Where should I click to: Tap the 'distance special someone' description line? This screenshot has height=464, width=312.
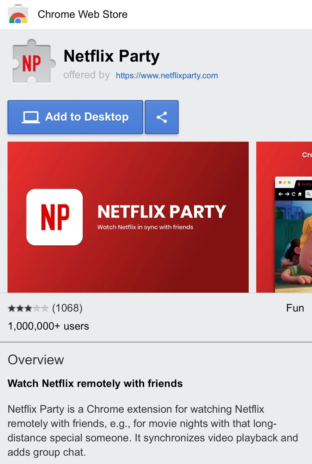(153, 438)
